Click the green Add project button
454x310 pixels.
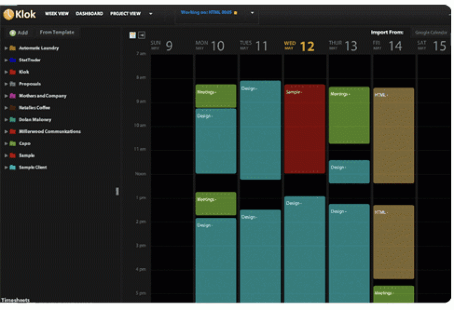click(19, 32)
